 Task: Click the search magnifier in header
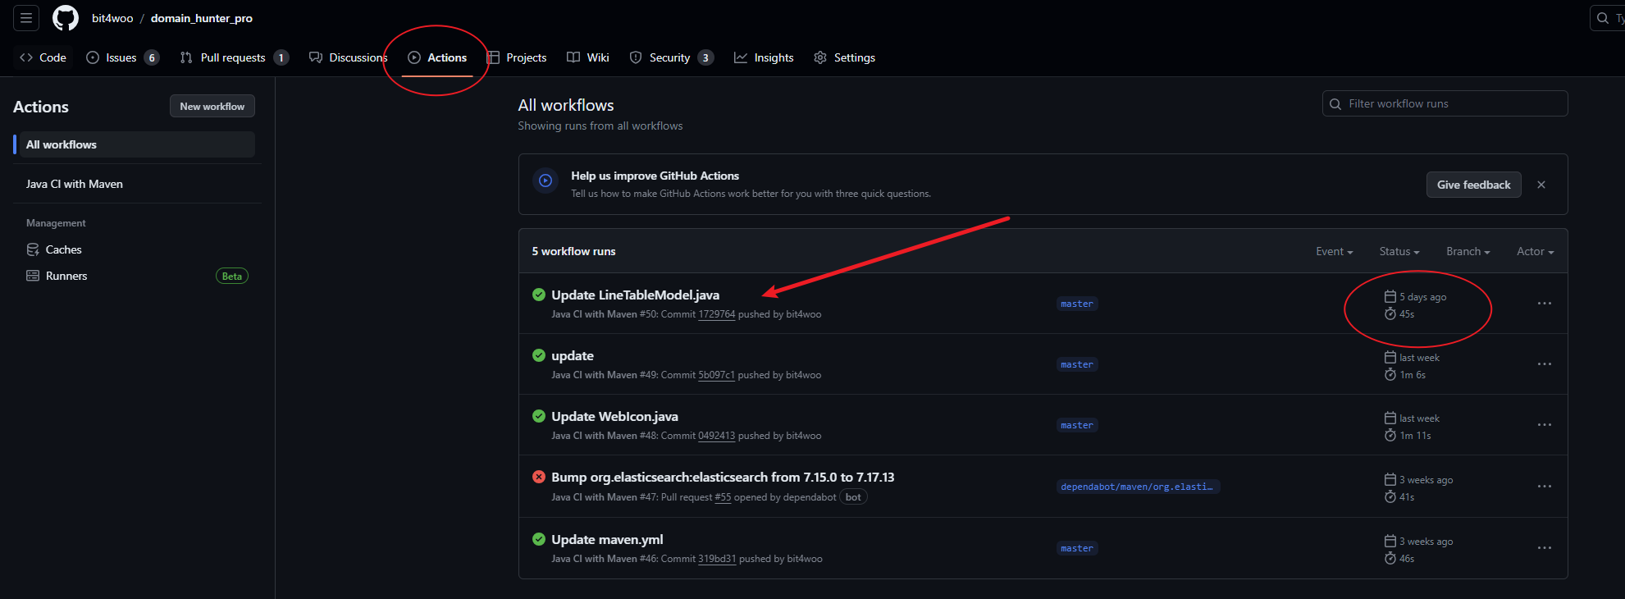coord(1603,18)
